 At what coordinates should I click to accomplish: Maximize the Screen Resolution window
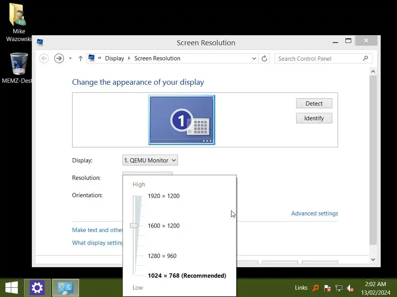tap(349, 41)
